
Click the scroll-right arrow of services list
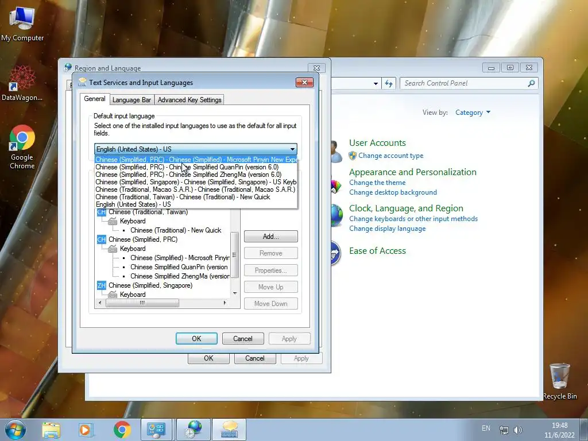coord(225,303)
